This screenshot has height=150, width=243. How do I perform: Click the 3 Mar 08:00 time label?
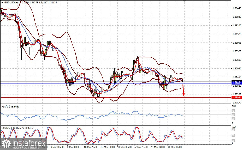(57, 147)
